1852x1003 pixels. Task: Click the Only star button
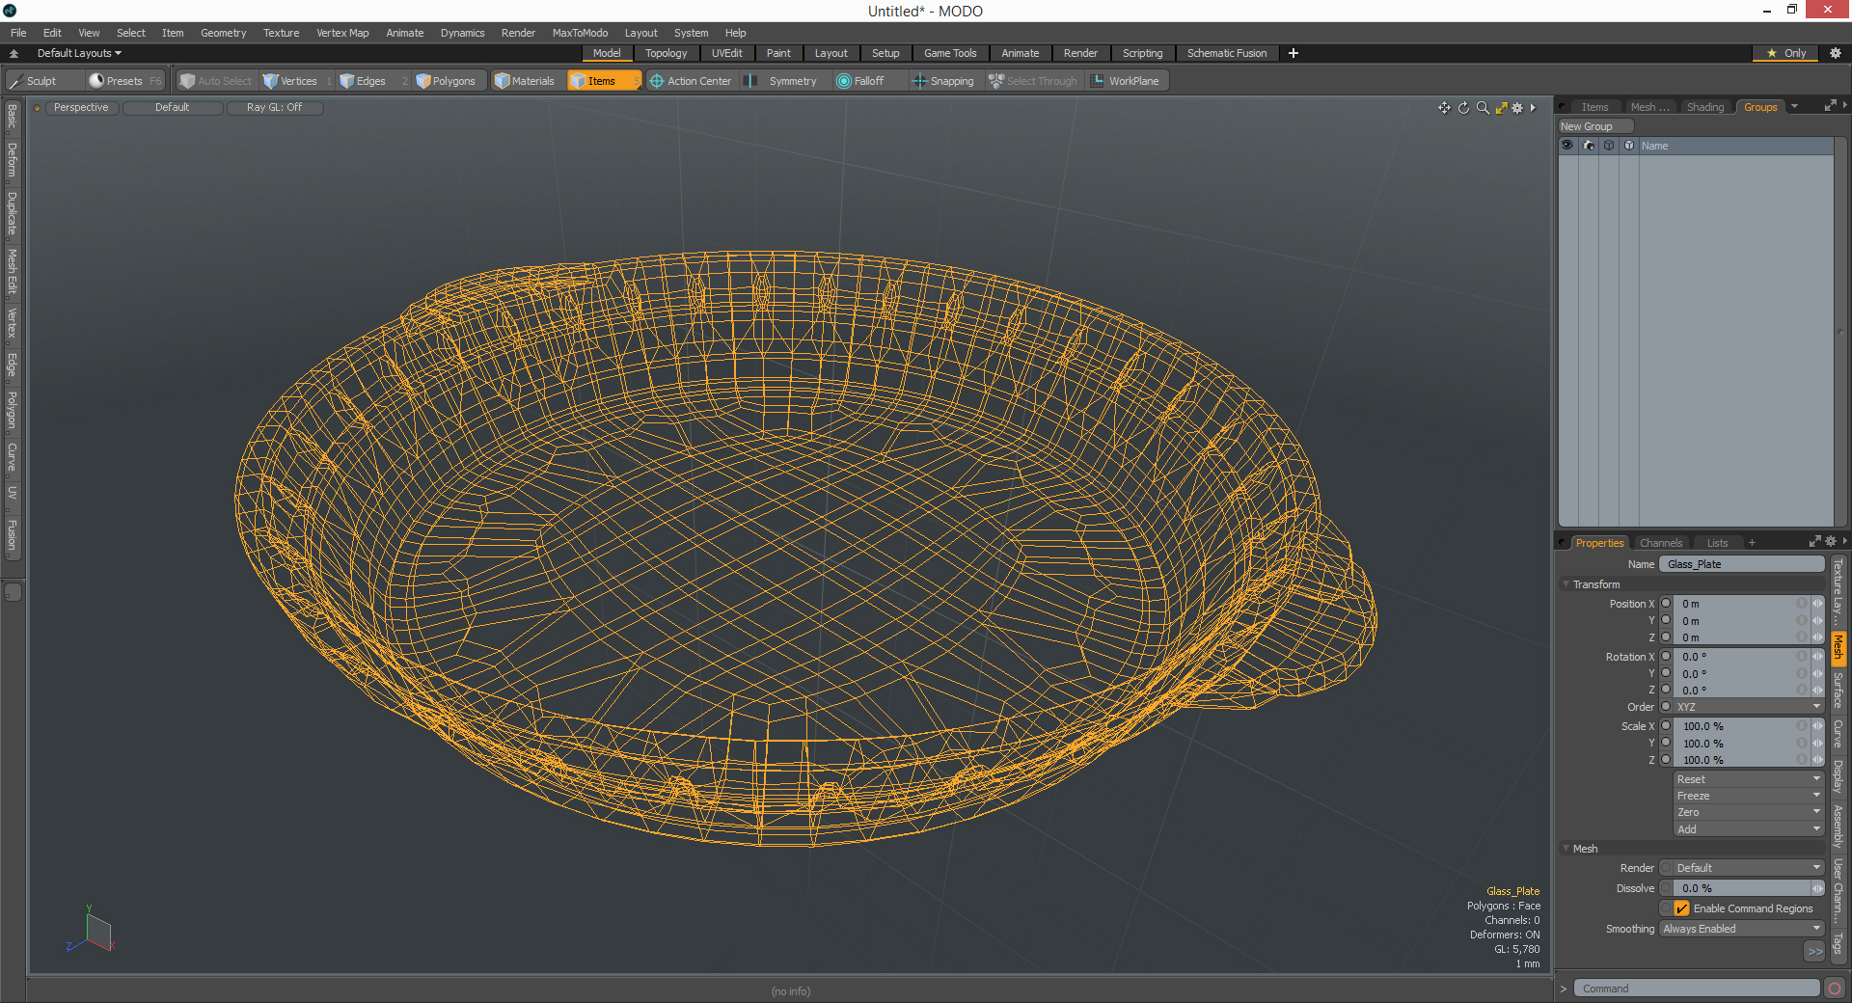coord(1785,53)
